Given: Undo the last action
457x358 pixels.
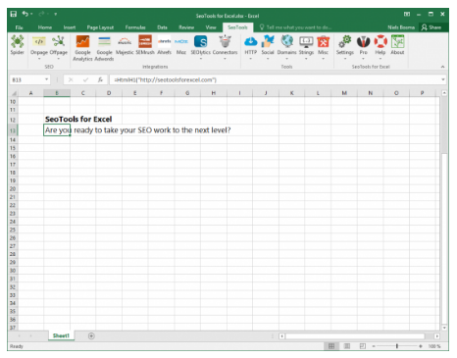Looking at the screenshot, I should pyautogui.click(x=25, y=14).
